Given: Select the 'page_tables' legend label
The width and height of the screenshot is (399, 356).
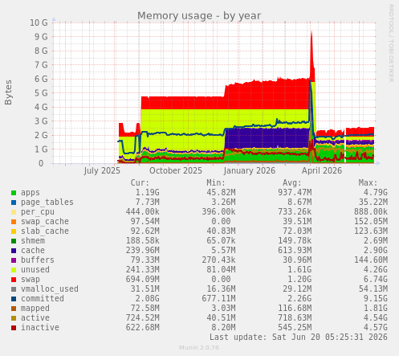Looking at the screenshot, I should 47,203.
